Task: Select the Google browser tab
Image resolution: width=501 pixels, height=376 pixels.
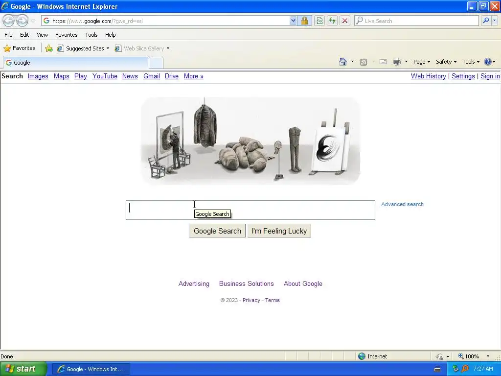Action: pyautogui.click(x=76, y=63)
